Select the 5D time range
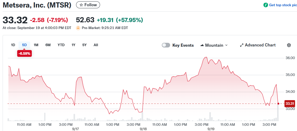This screenshot has height=131, width=297. click(24, 45)
